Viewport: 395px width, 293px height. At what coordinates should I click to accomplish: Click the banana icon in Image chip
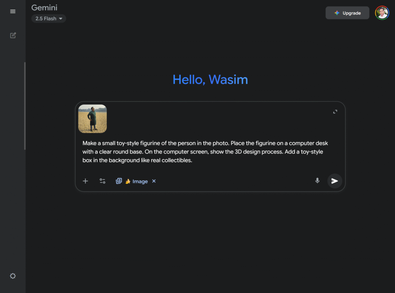coord(128,182)
